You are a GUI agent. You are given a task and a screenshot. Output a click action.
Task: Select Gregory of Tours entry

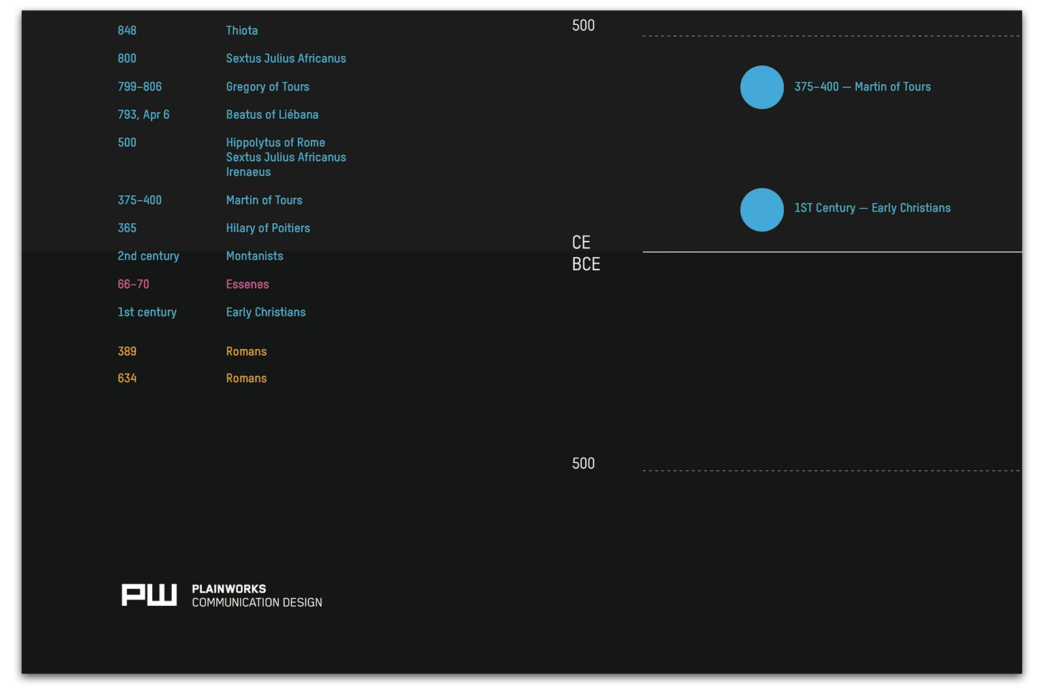(x=267, y=87)
